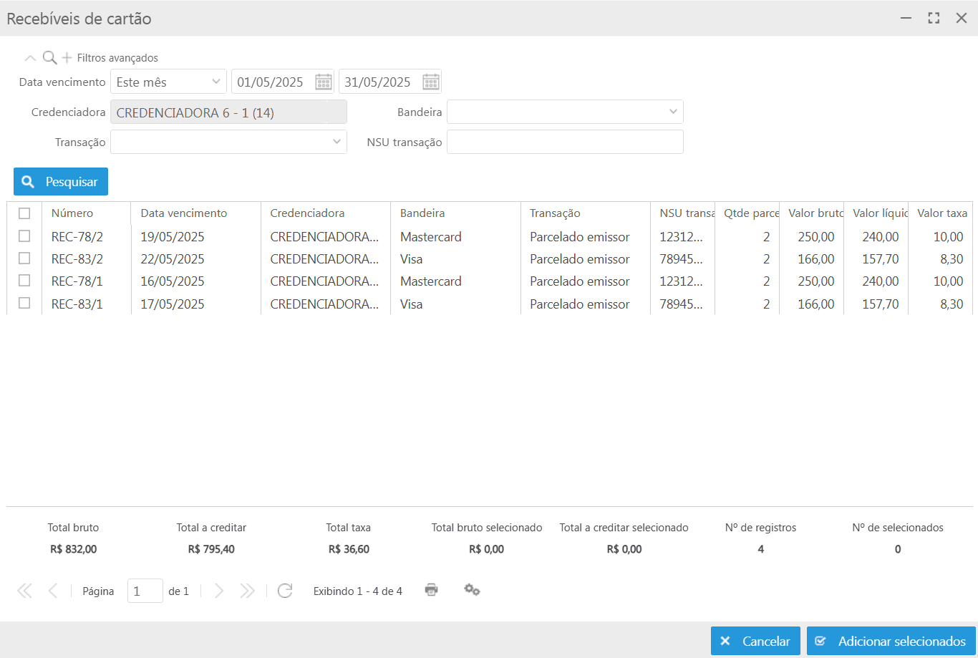Viewport: 978px width, 658px height.
Task: Tick the checkbox for row REC-83/1
Action: [24, 304]
